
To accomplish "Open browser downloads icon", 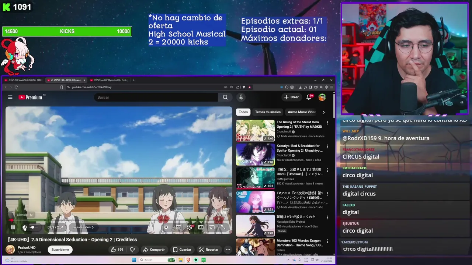I will point(300,87).
